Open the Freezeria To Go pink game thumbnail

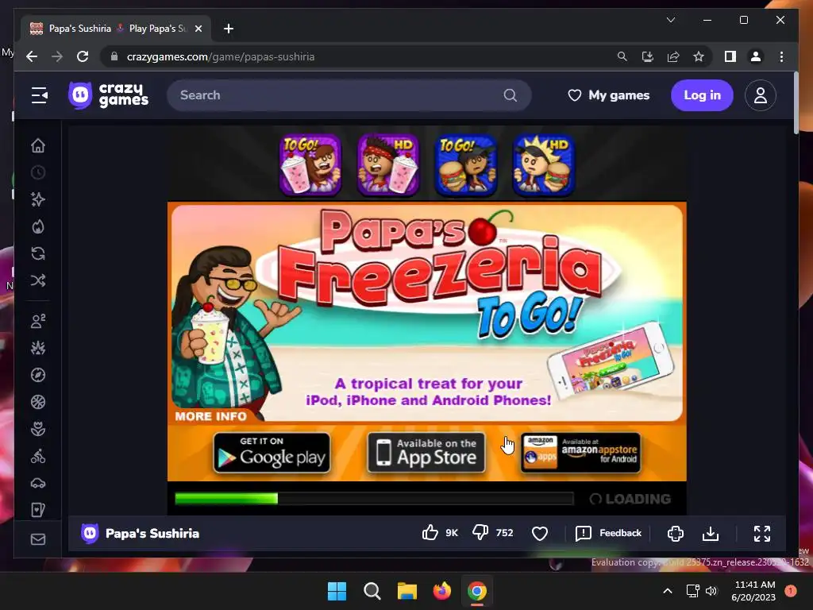[310, 165]
